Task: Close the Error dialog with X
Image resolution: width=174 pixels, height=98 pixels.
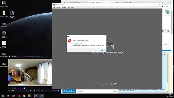Action: (x=105, y=37)
